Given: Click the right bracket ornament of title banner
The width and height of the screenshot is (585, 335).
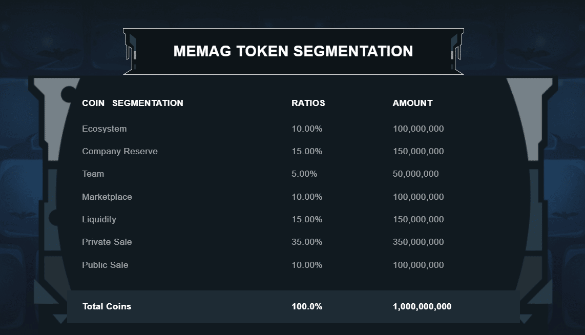Looking at the screenshot, I should [x=456, y=52].
